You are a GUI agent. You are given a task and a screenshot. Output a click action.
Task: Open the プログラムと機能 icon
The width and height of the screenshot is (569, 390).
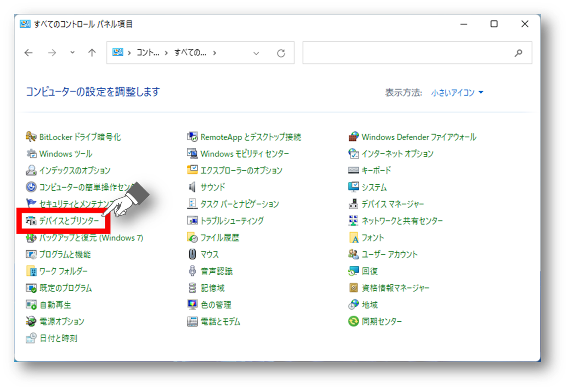click(x=31, y=254)
